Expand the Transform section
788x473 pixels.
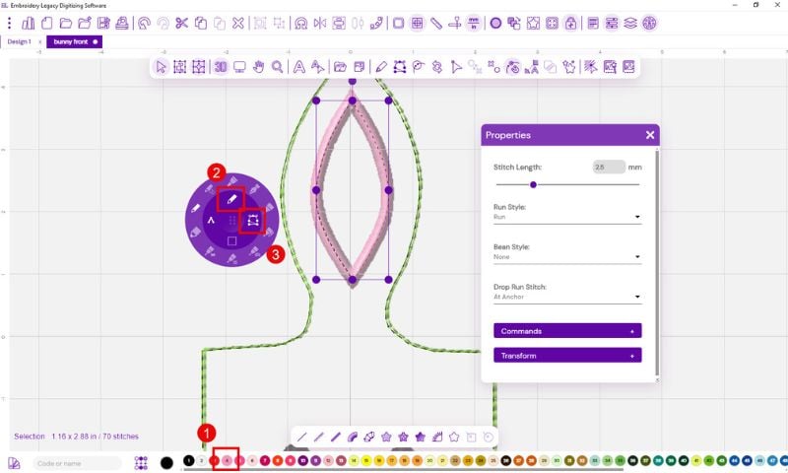pyautogui.click(x=566, y=355)
